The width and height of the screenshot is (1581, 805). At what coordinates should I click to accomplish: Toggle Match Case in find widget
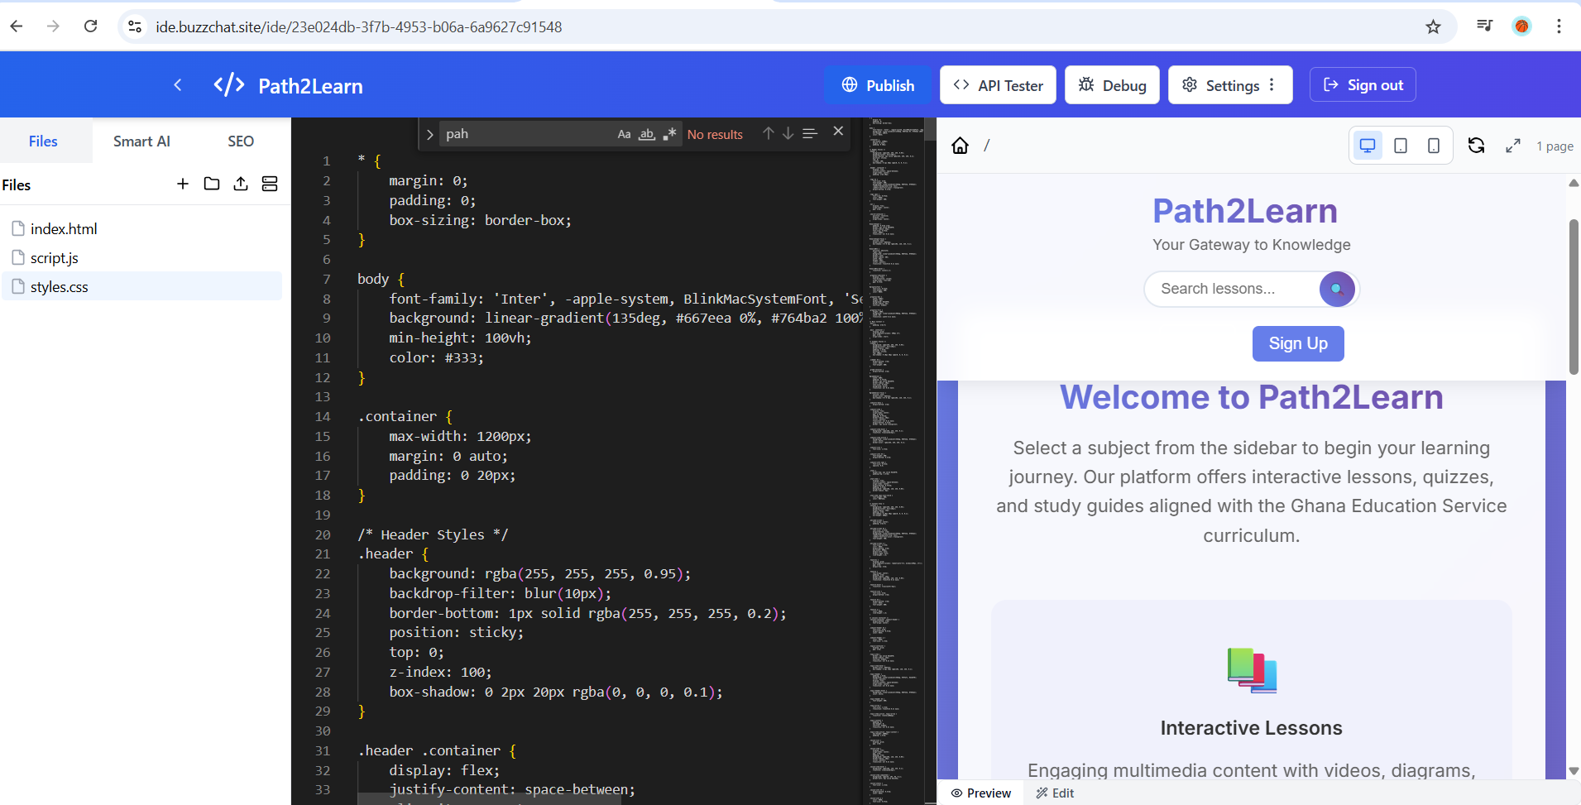pyautogui.click(x=625, y=134)
